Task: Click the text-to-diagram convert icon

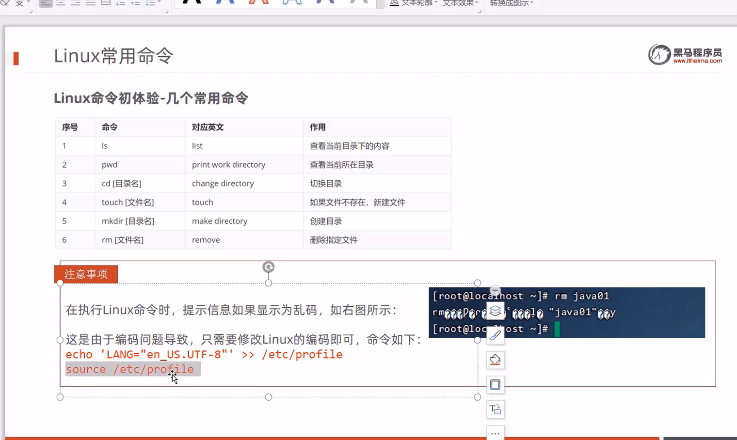Action: click(495, 409)
